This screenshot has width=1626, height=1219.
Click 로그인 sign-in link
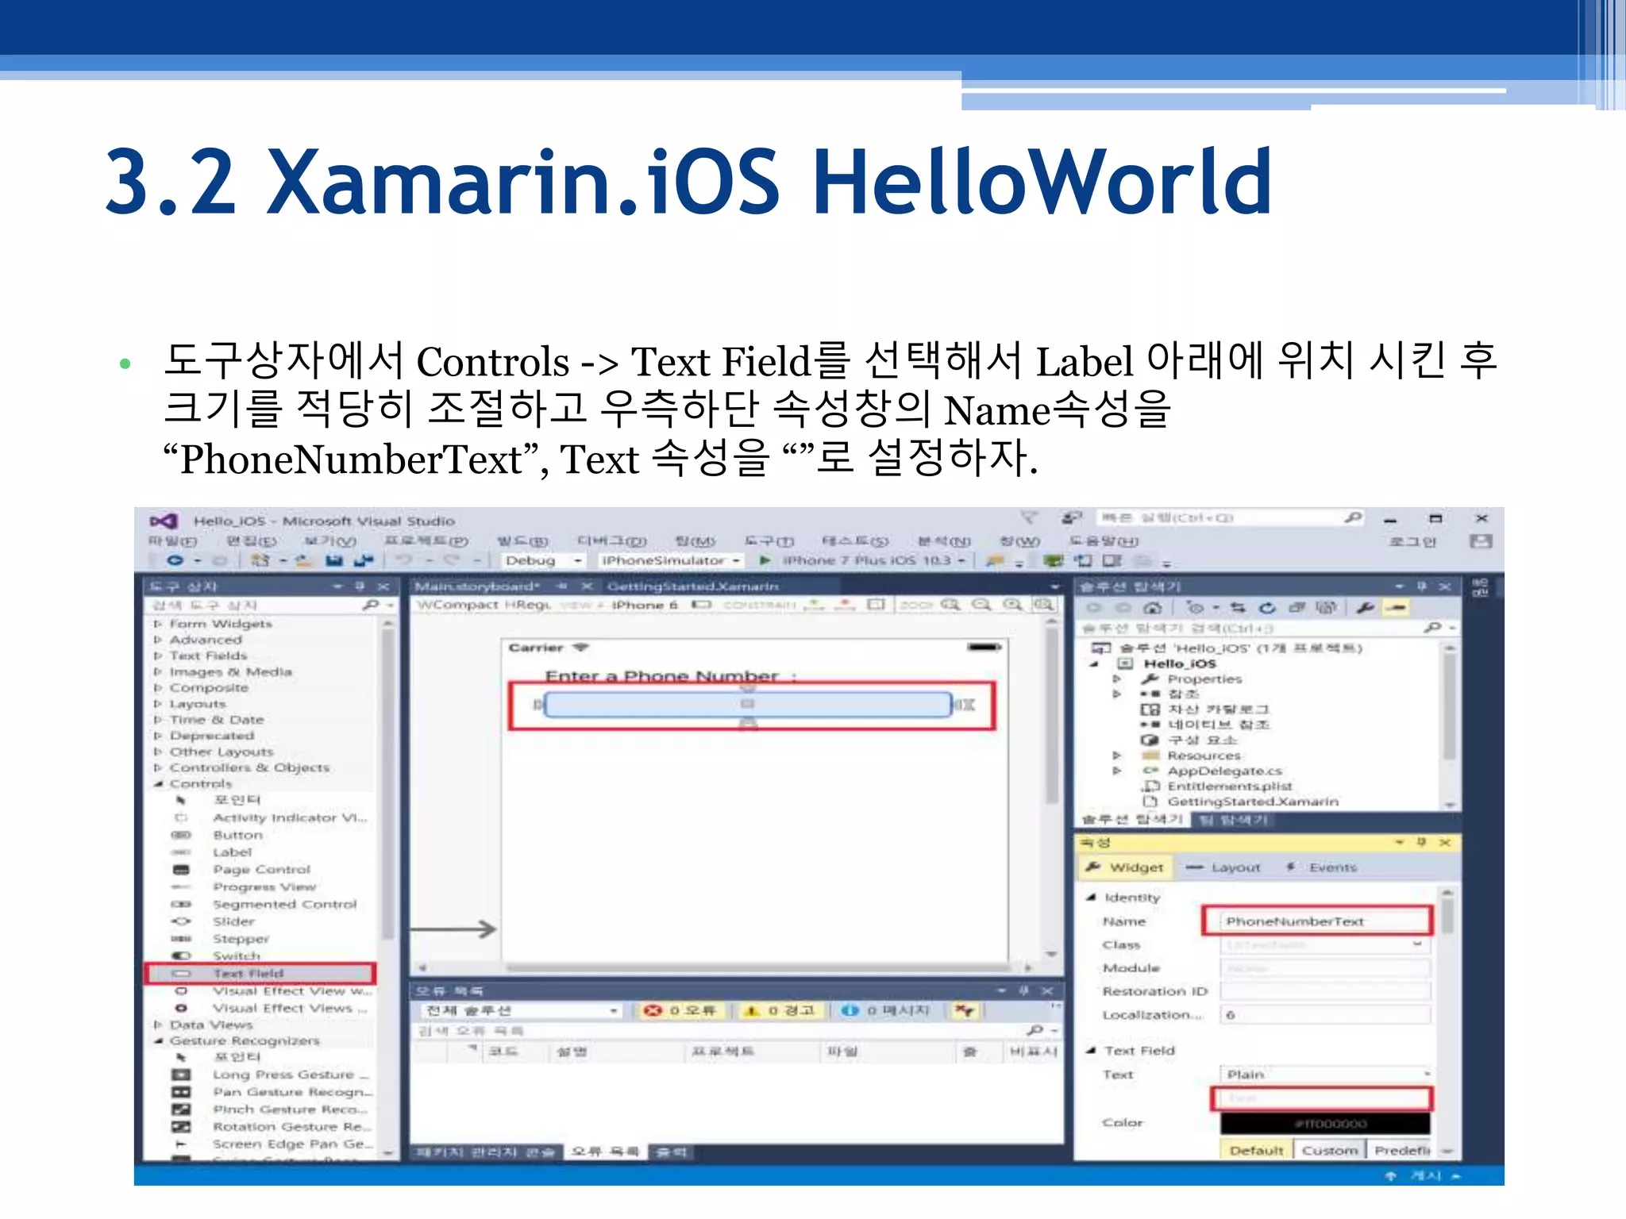coord(1412,542)
